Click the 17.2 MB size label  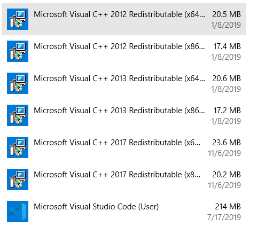[227, 111]
